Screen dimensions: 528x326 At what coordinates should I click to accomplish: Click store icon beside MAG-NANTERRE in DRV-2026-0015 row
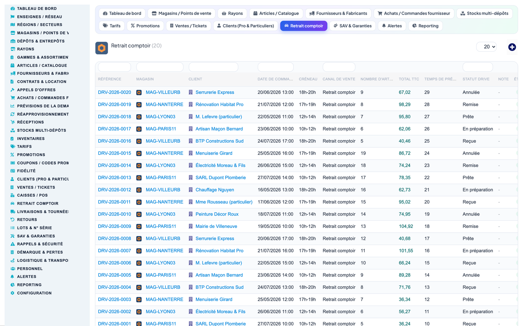click(139, 154)
